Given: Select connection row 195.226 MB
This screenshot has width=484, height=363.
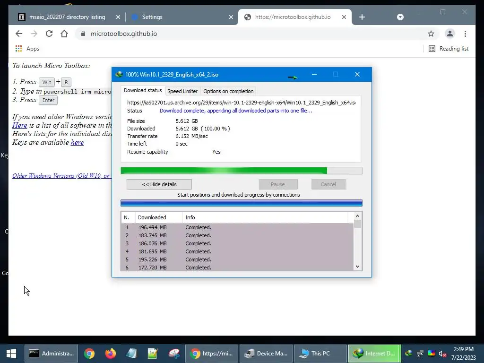Looking at the screenshot, I should click(x=237, y=259).
